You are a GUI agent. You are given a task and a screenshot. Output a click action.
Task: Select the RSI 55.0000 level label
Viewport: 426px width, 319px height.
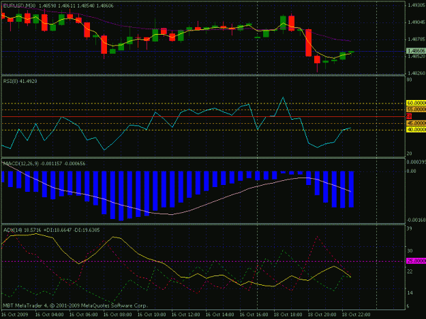point(416,110)
